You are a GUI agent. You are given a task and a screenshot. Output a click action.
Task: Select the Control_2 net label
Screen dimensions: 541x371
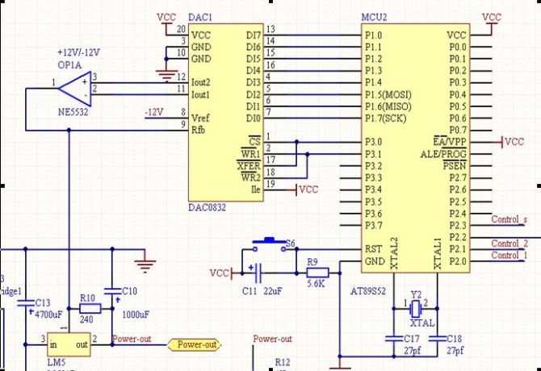[510, 244]
